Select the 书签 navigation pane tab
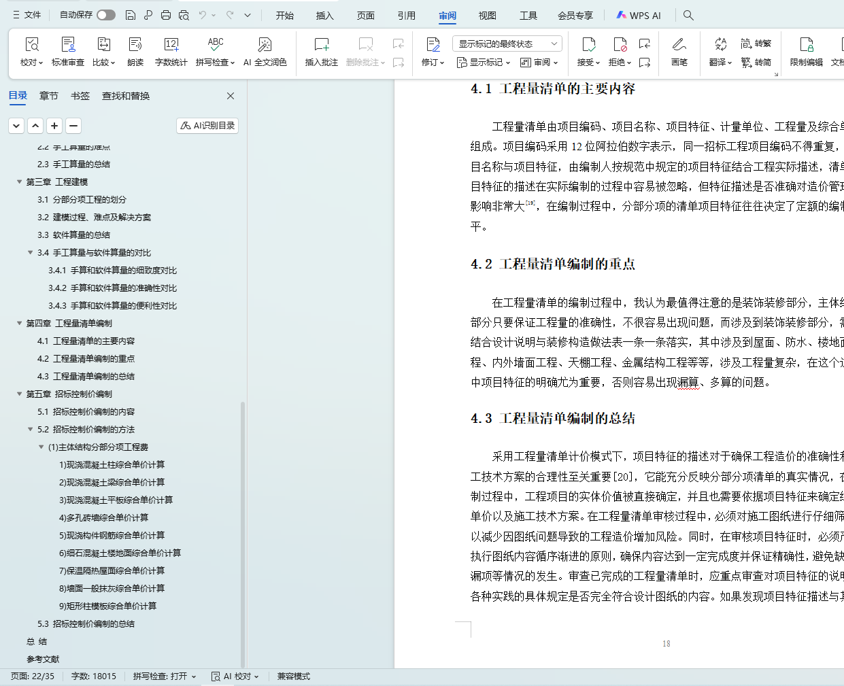844x686 pixels. point(80,96)
